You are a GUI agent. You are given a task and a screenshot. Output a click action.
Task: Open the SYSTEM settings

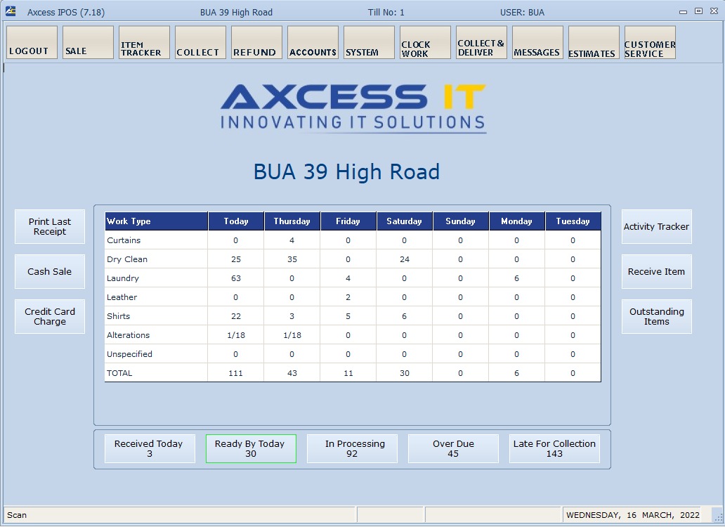368,42
